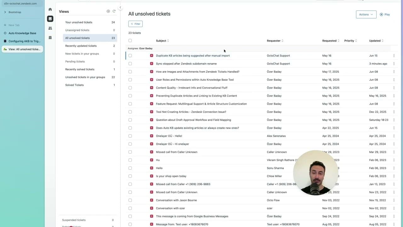Open row menu for Draft Approval Workflow ticket
The image size is (403, 227).
click(x=394, y=120)
